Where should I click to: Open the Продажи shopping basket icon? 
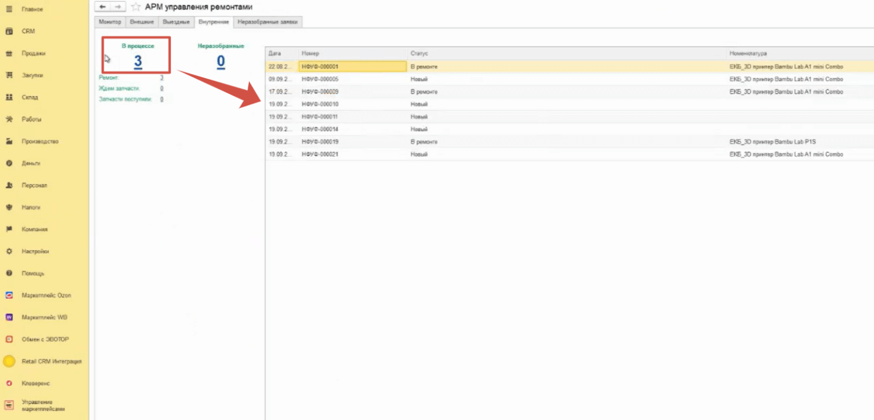tap(9, 54)
